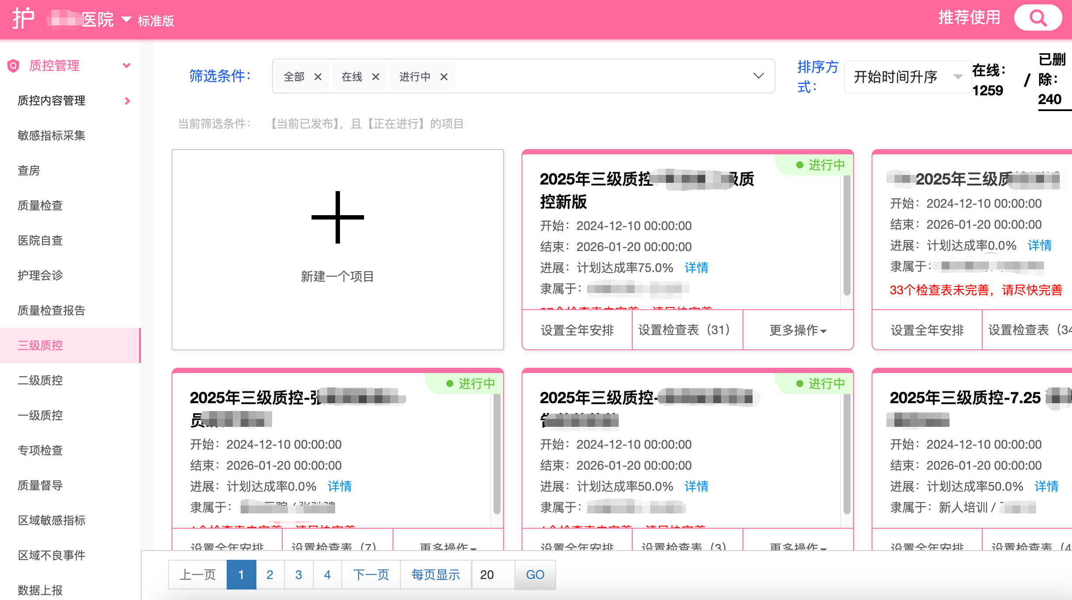The image size is (1072, 600).
Task: Click 下一页 pagination button
Action: pyautogui.click(x=371, y=575)
